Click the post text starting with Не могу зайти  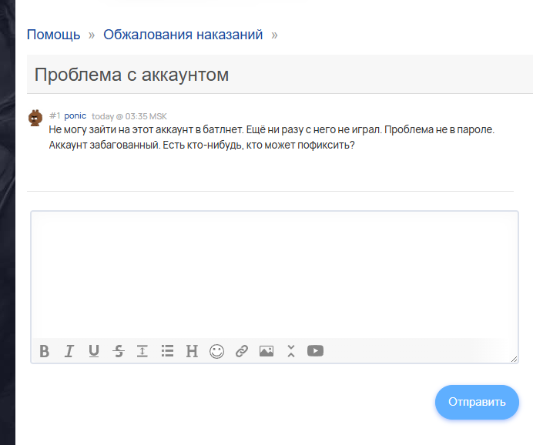pos(271,137)
